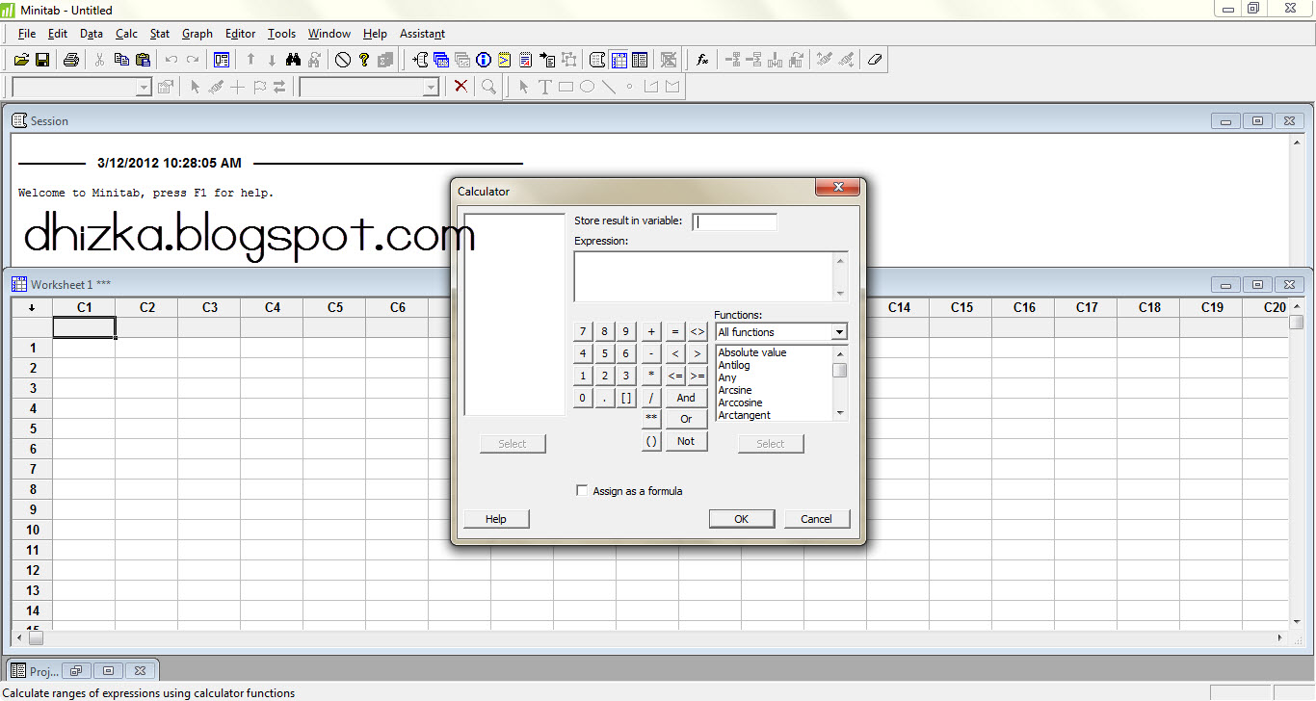
Task: Launch Find with the binoculars icon
Action: click(x=294, y=60)
